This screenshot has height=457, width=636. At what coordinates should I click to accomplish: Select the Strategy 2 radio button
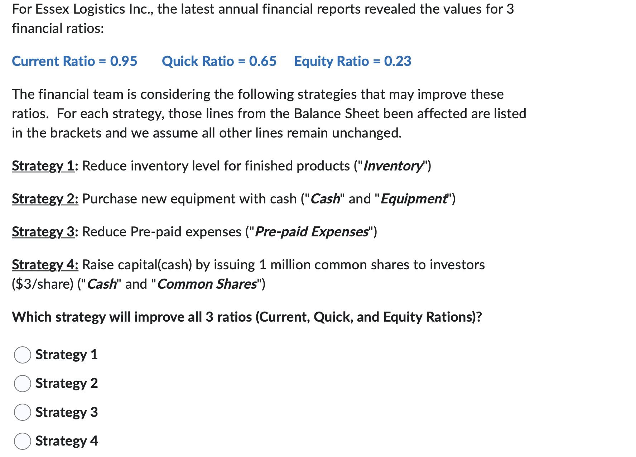[22, 384]
